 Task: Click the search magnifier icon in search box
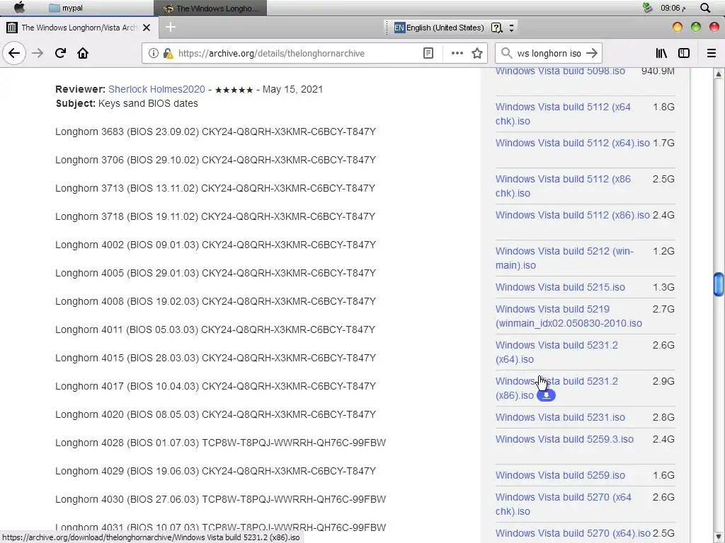click(x=507, y=53)
